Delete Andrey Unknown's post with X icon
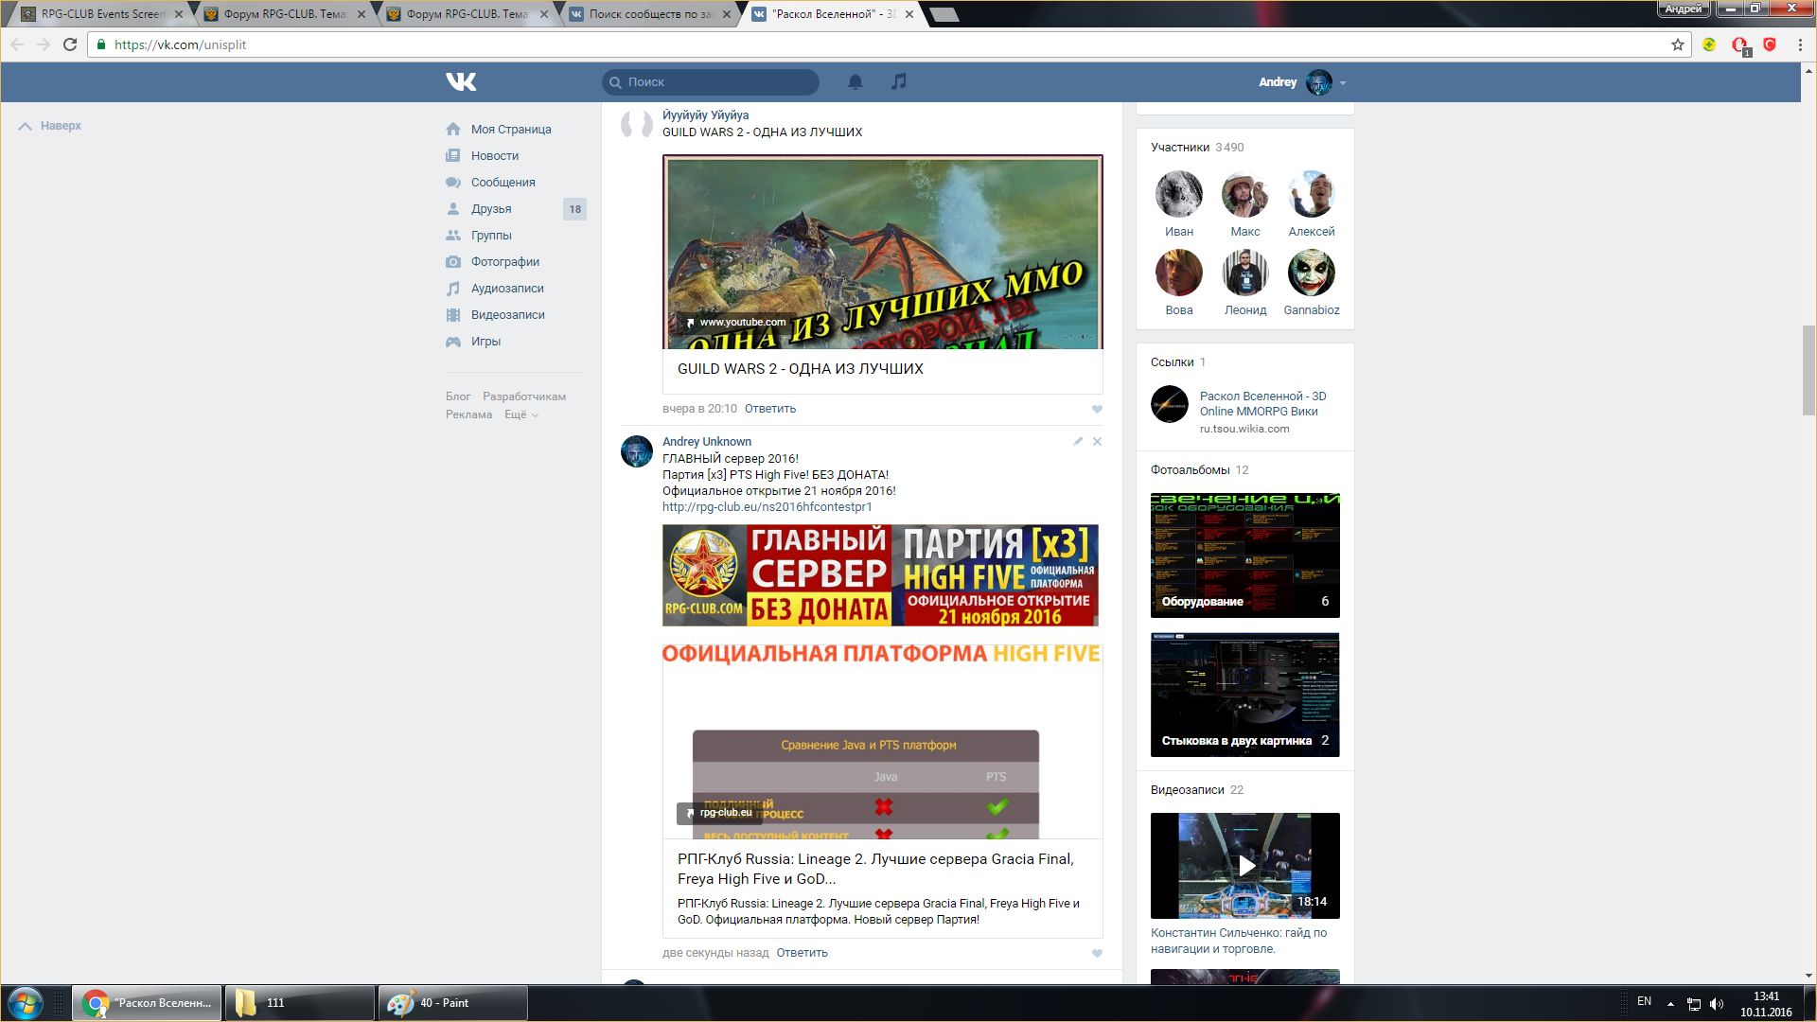Screen dimensions: 1817x1022 (1097, 441)
